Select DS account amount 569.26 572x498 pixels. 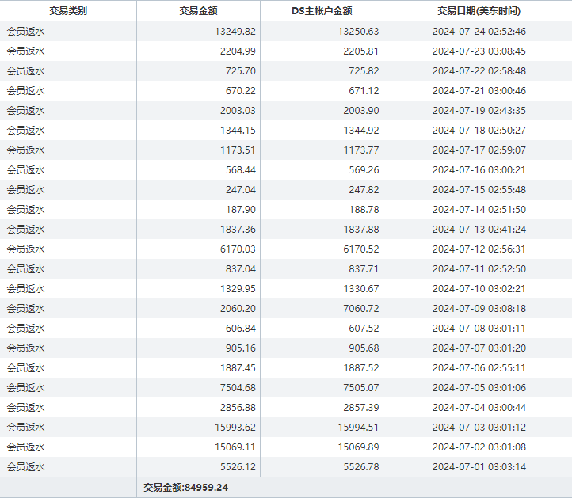tap(364, 170)
